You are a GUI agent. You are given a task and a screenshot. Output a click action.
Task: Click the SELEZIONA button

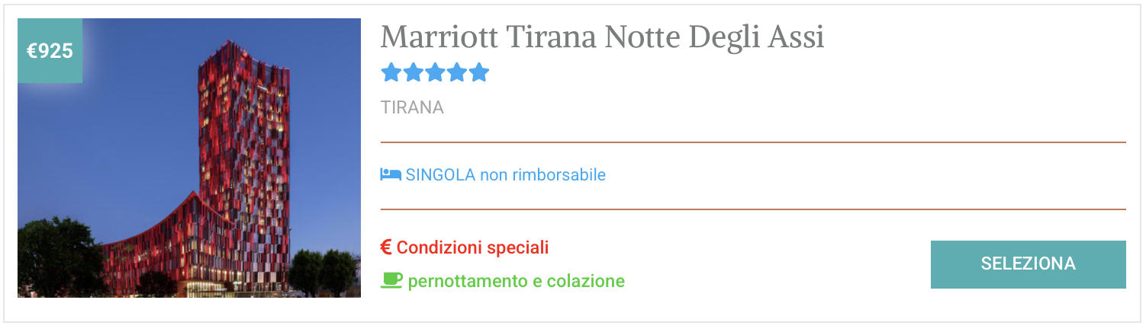1028,264
